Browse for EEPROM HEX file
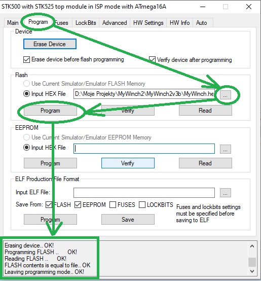 (x=226, y=149)
